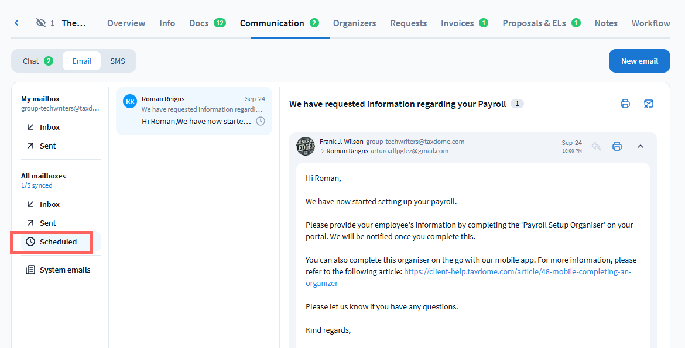
Task: Click the envelope icon beside thread print icon
Action: coord(648,104)
